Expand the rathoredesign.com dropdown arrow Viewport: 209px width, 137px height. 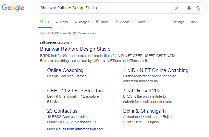coord(72,42)
